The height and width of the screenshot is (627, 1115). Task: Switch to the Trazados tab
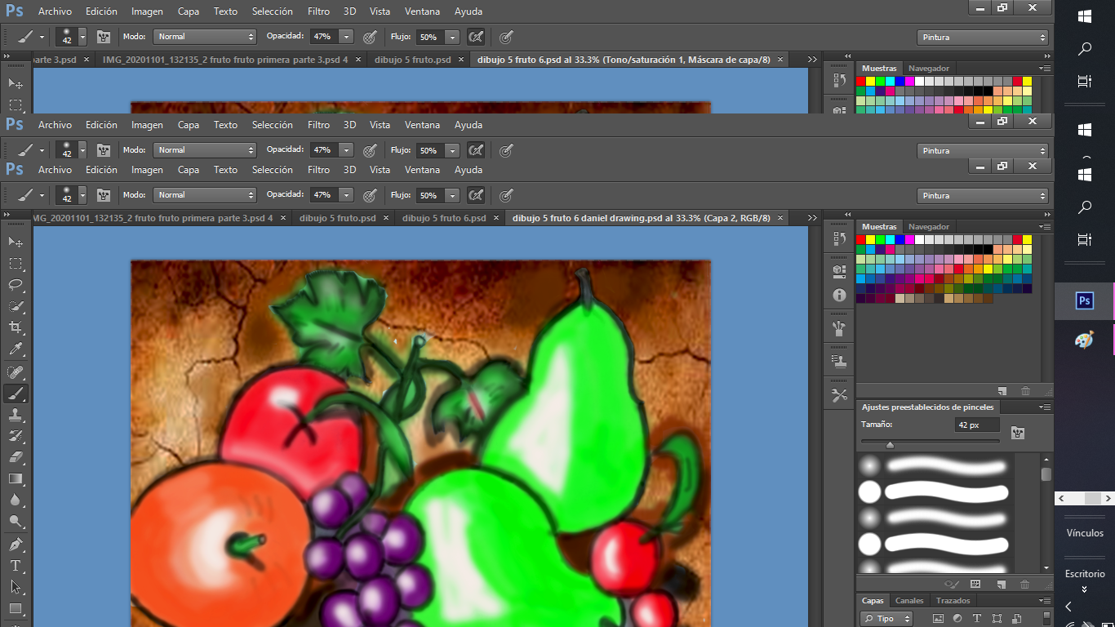[953, 601]
